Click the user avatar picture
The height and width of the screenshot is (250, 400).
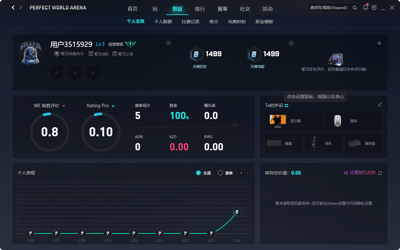31,52
